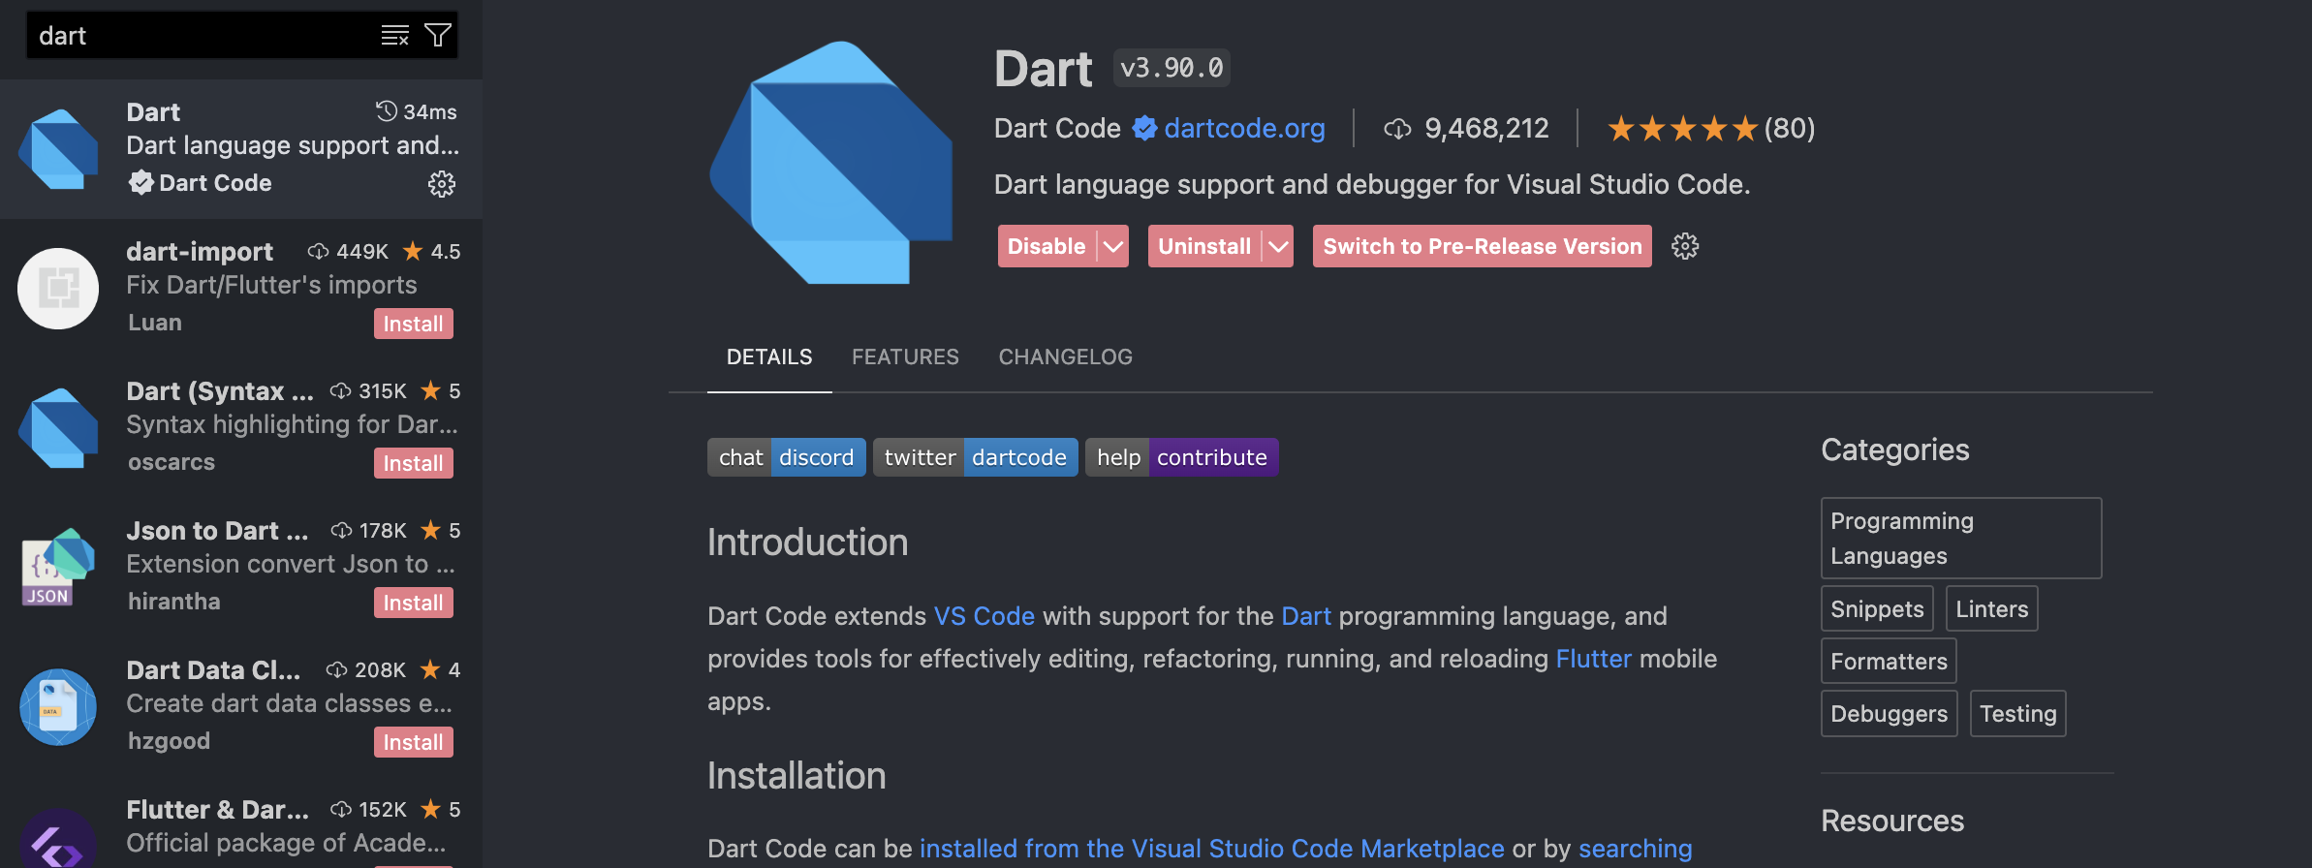Follow the Flutter link in the Introduction
This screenshot has width=2312, height=868.
(1594, 659)
